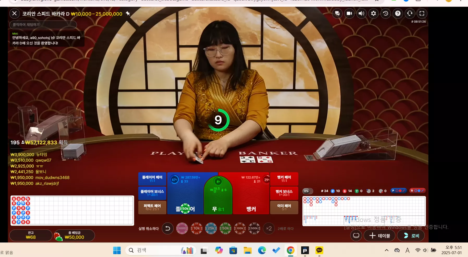468x257 pixels.
Task: Click winner entry ₩3,900,000 뉴타임
Action: click(x=29, y=155)
